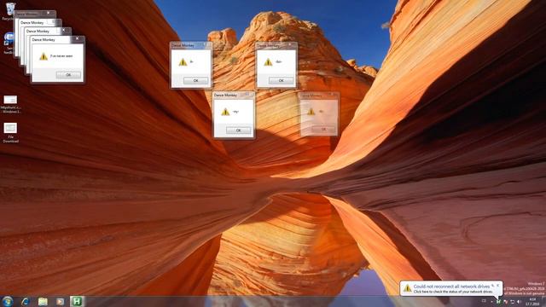Open the File Download desktop icon
Viewport: 546px width, 307px height.
click(10, 133)
